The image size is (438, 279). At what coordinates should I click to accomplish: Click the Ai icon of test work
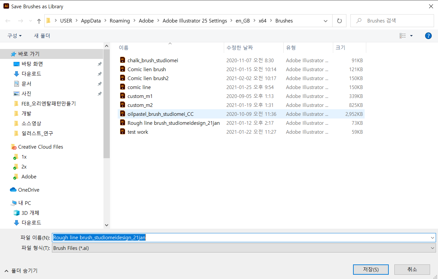[123, 132]
